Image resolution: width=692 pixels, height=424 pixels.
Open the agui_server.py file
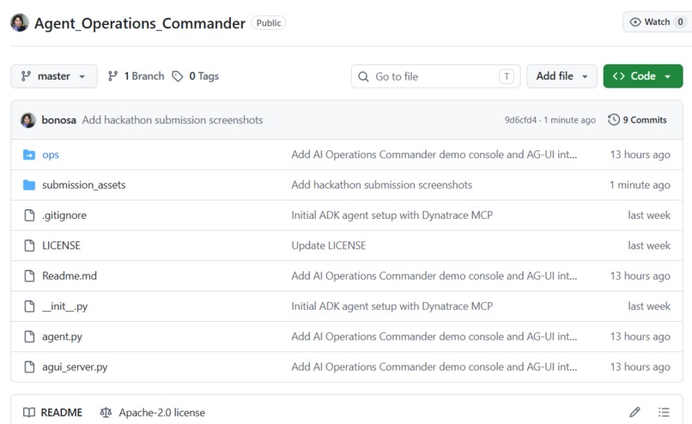[75, 367]
